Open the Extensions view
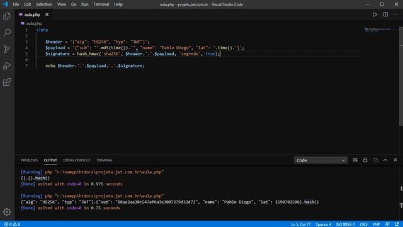Viewport: 403px width, 227px height. 7,82
